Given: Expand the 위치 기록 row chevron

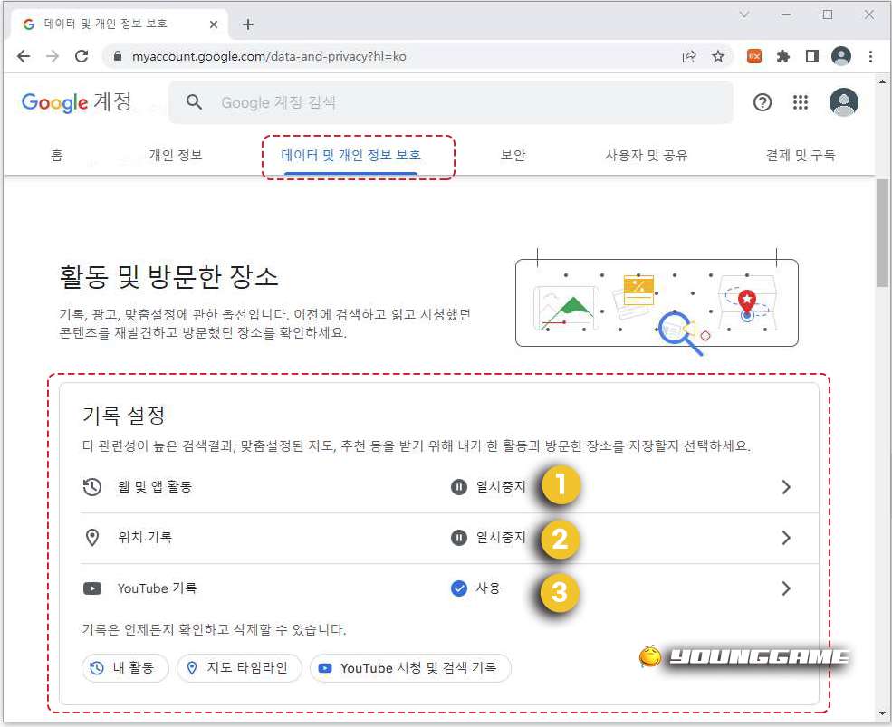Looking at the screenshot, I should [x=786, y=538].
